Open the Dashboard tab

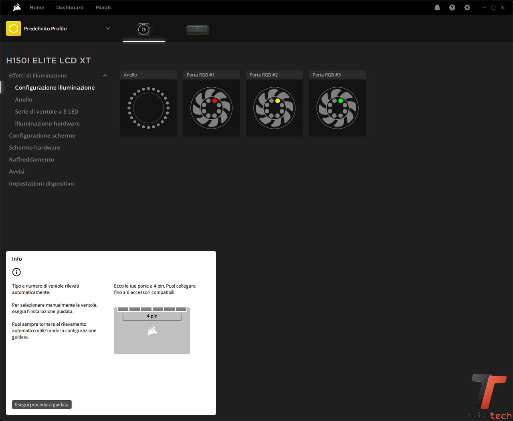pos(70,8)
